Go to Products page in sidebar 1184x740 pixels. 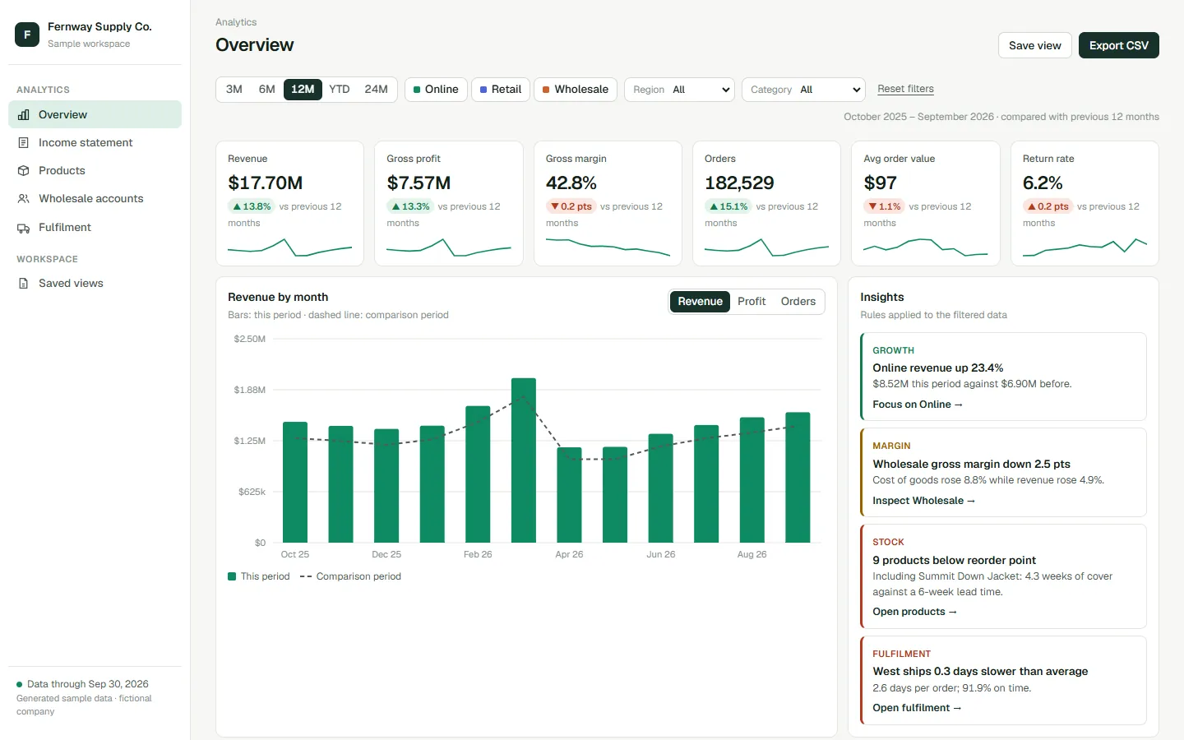point(95,171)
